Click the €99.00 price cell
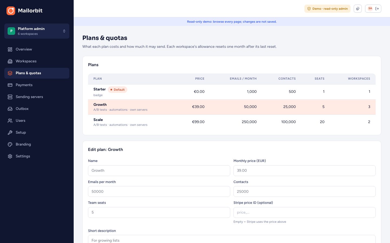This screenshot has height=243, width=390. tap(198, 122)
